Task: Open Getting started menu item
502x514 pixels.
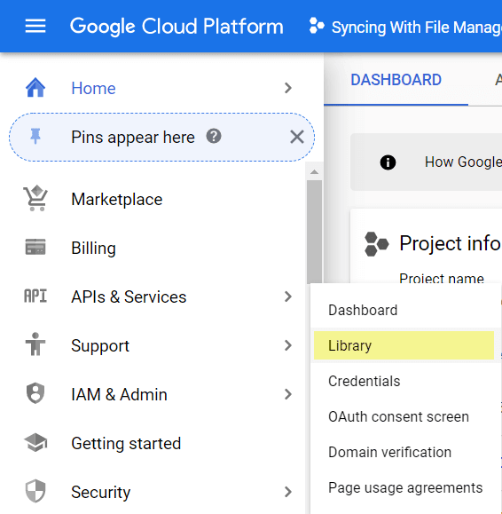Action: [126, 444]
